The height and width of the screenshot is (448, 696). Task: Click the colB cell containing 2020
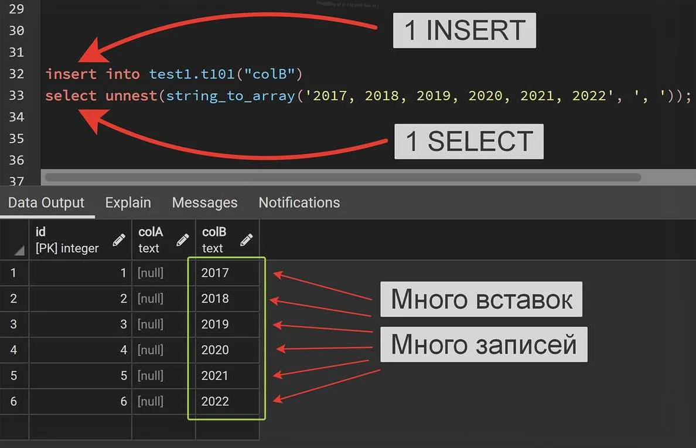click(x=227, y=349)
